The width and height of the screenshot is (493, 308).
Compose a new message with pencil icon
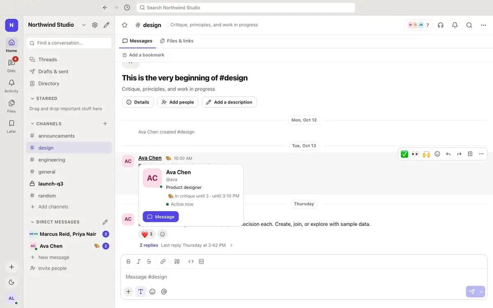[106, 25]
